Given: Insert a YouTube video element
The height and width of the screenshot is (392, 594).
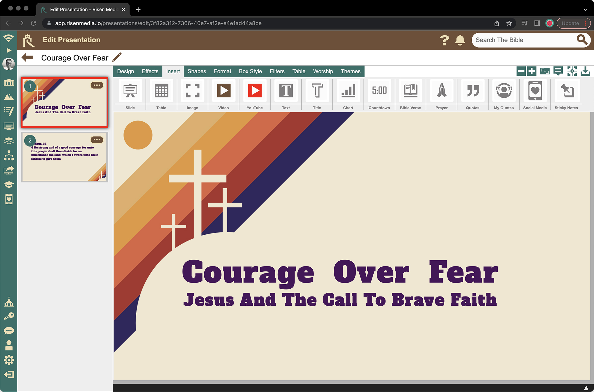Looking at the screenshot, I should (255, 91).
